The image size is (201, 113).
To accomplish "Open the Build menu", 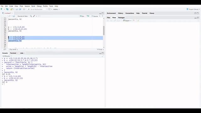I will [33, 6].
